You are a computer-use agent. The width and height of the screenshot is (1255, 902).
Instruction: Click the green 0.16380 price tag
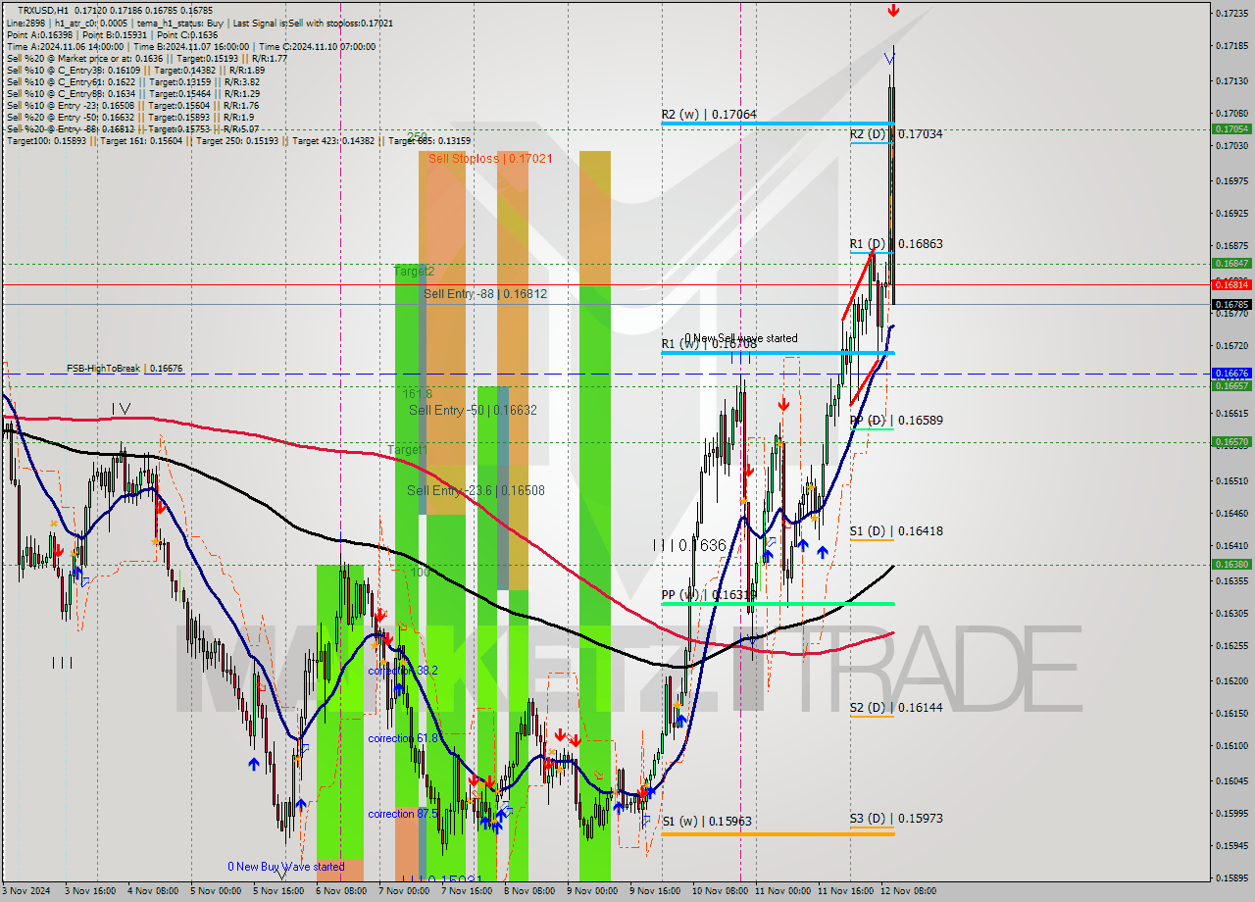(1231, 564)
